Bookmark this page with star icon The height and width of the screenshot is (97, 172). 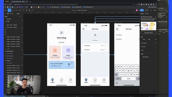tap(136, 5)
